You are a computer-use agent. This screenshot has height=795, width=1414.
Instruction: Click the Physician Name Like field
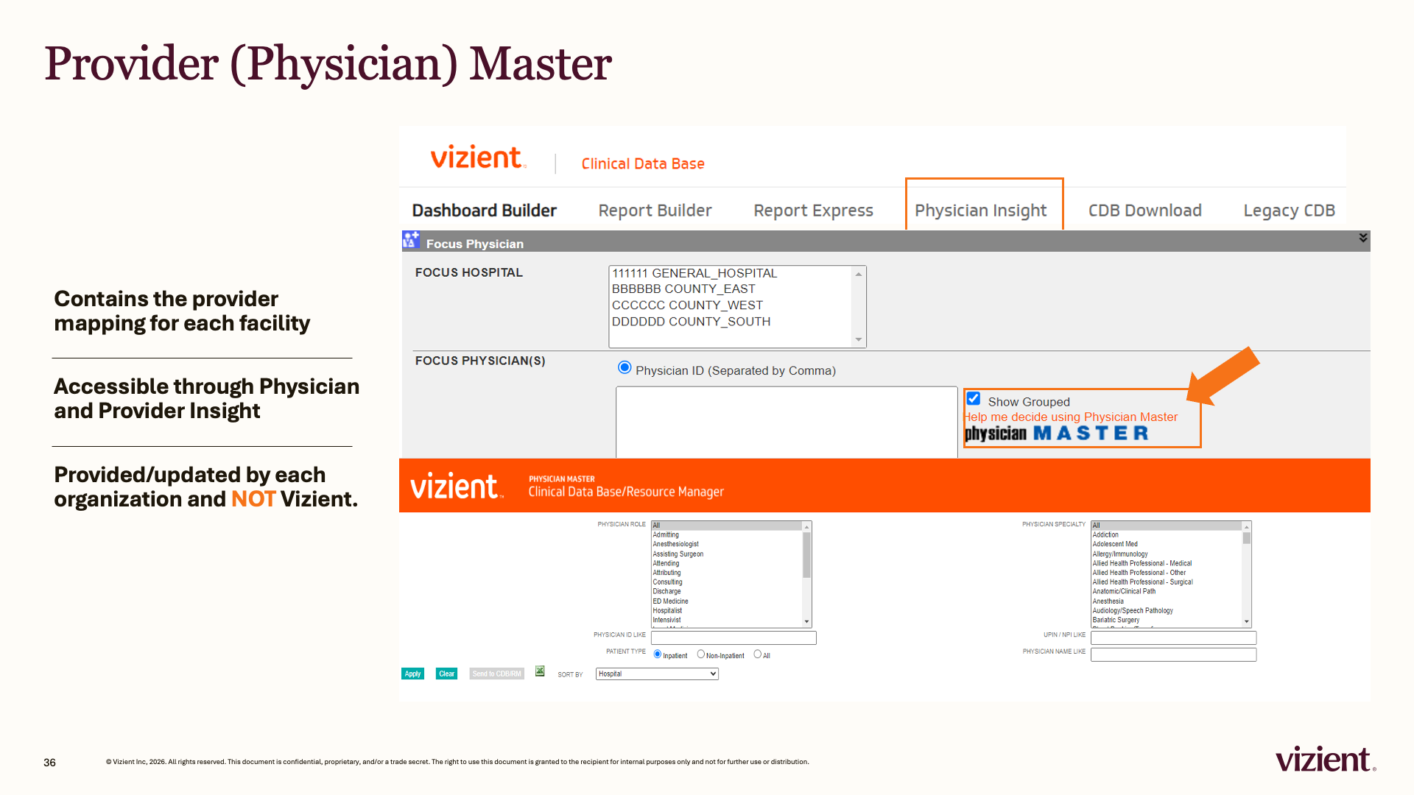click(x=1174, y=654)
